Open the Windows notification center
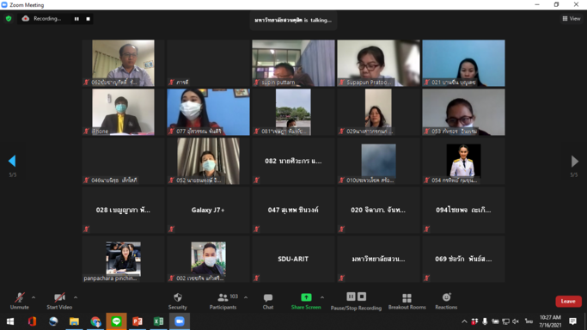This screenshot has width=587, height=330. 572,321
